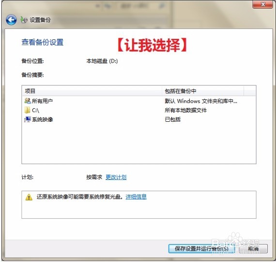
Task: Click the 本地磁盘 (D:) backup location value
Action: [x=102, y=61]
